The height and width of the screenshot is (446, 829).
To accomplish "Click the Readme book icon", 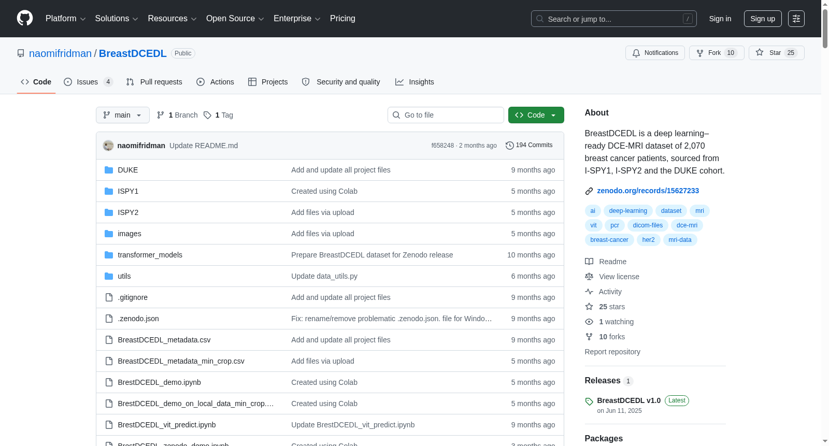I will pyautogui.click(x=589, y=262).
